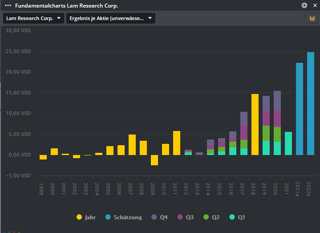Click the teal Q1 legend color dot
This screenshot has width=320, height=233.
click(x=232, y=217)
